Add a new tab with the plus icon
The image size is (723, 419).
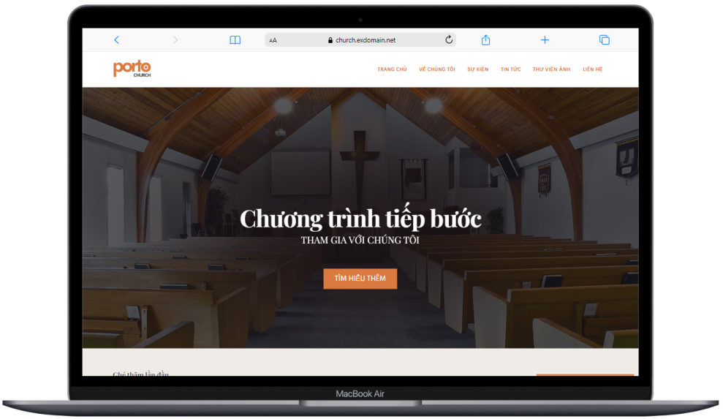tap(545, 40)
